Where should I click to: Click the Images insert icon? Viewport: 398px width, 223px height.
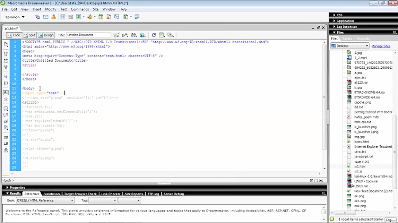point(79,17)
